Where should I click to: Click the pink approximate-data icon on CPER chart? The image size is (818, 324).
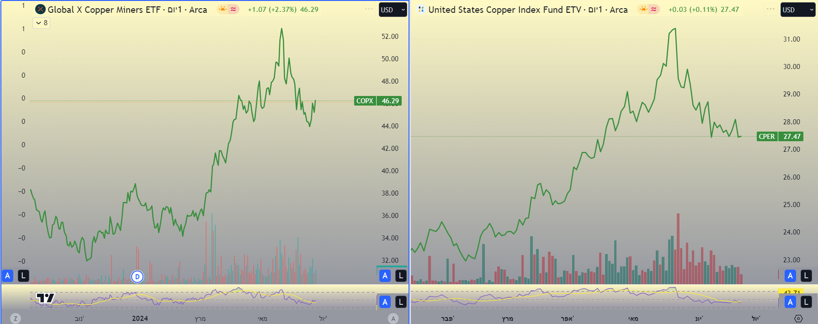tap(654, 10)
